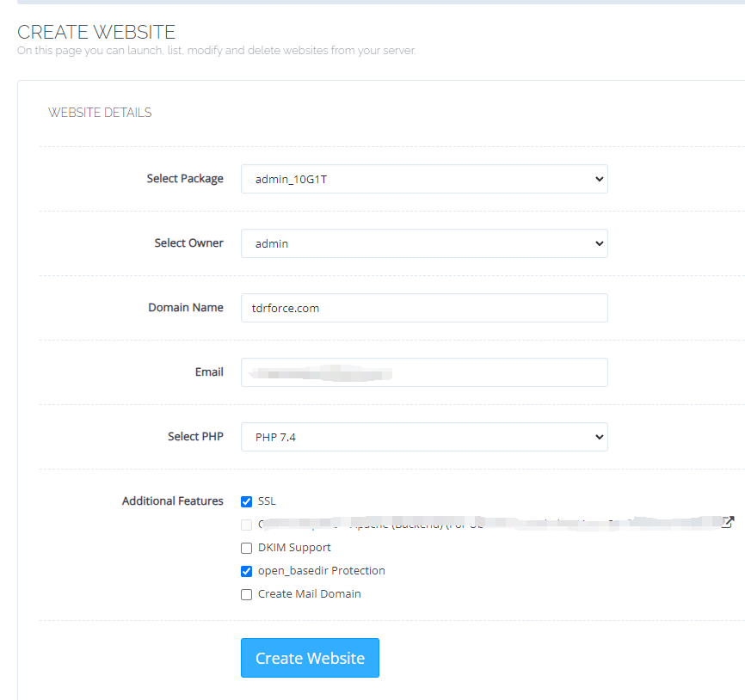The width and height of the screenshot is (745, 700).
Task: Expand the Select Owner dropdown
Action: [423, 243]
